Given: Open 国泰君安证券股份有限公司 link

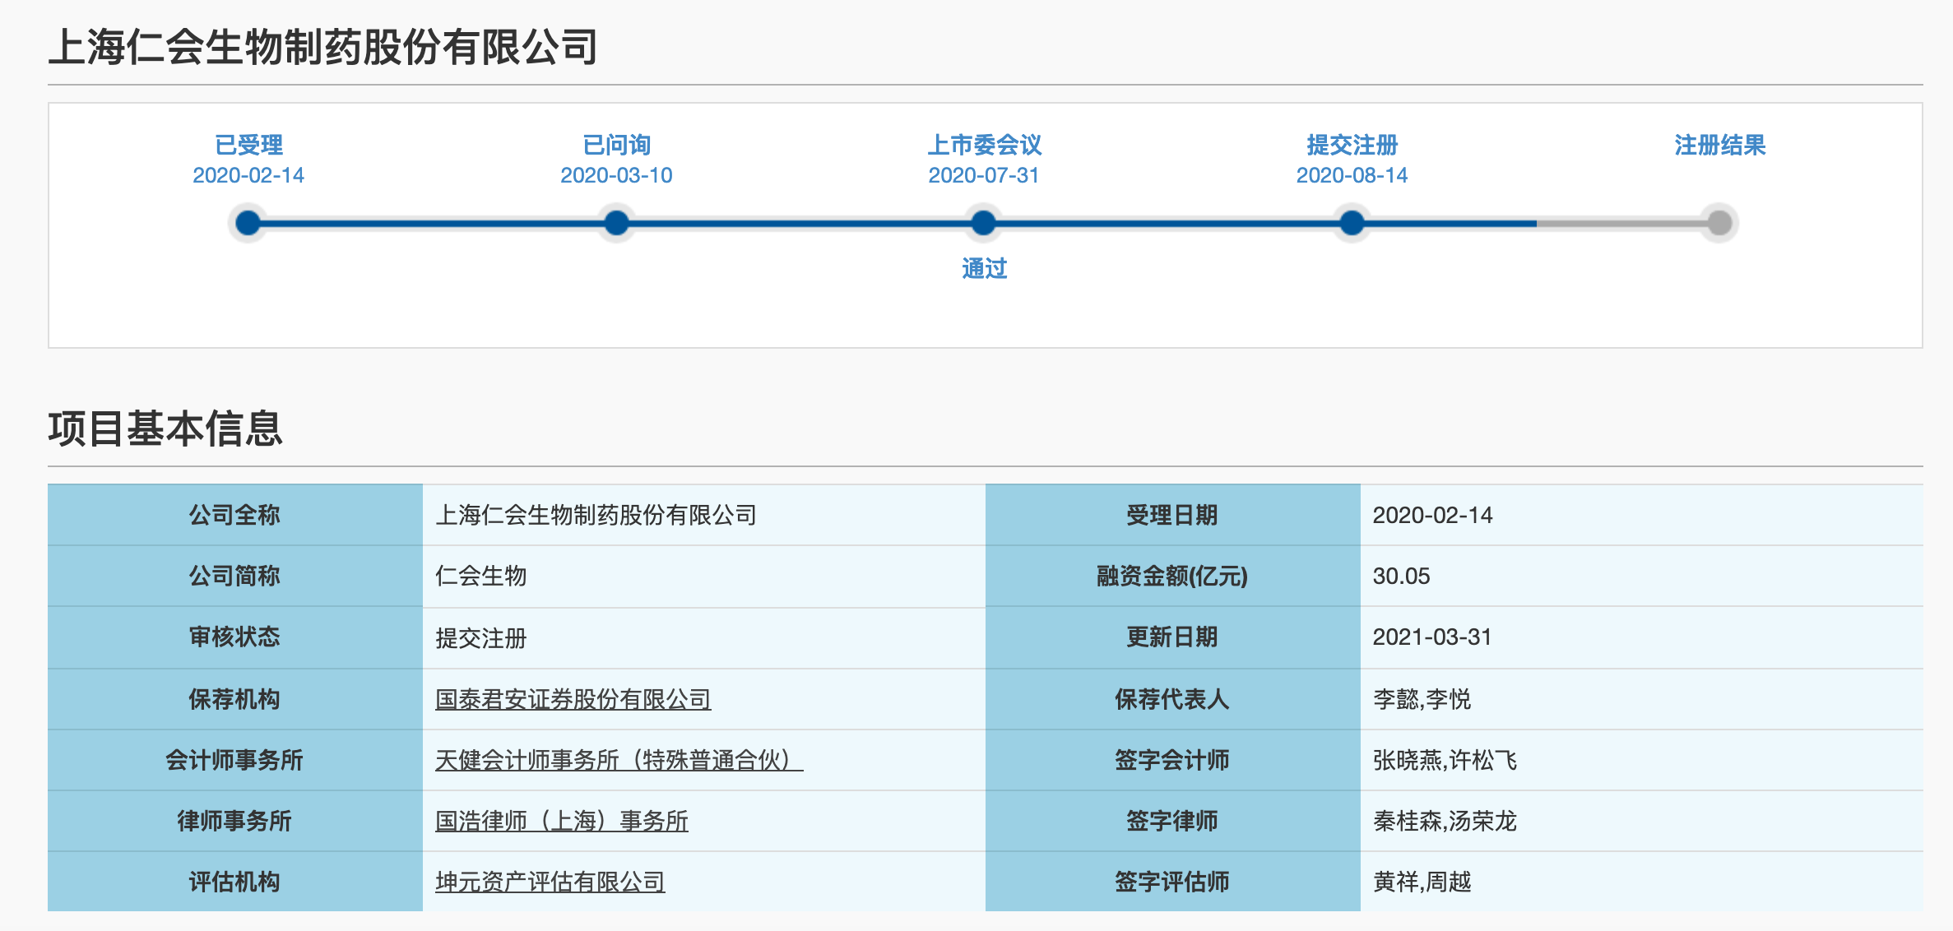Looking at the screenshot, I should [x=573, y=699].
